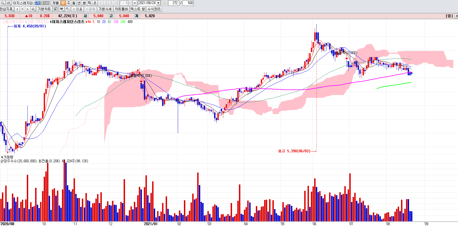
Task: Open the 2021/08/24 date picker arrow
Action: [158, 3]
